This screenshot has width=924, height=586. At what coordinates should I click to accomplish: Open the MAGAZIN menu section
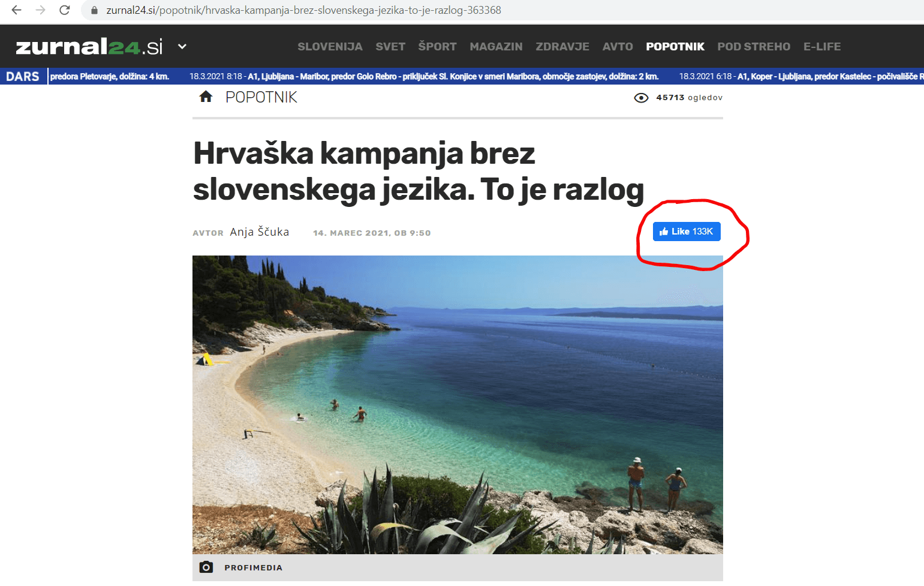coord(496,47)
